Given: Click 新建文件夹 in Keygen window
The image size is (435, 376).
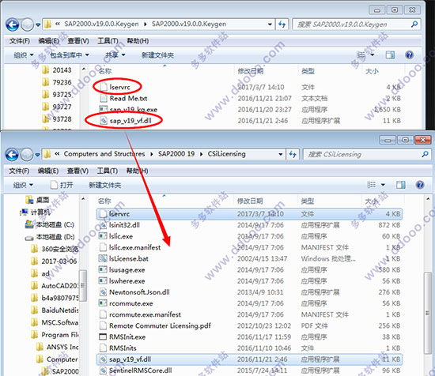Looking at the screenshot, I should 157,55.
